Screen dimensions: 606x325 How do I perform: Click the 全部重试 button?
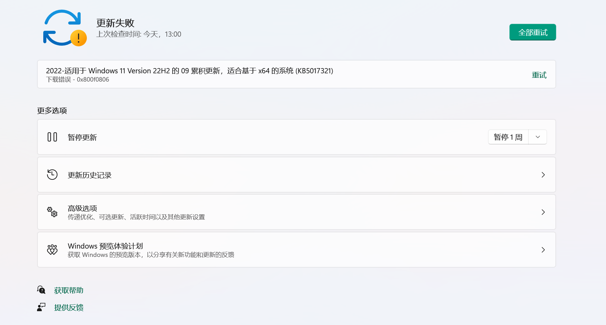[x=533, y=32]
